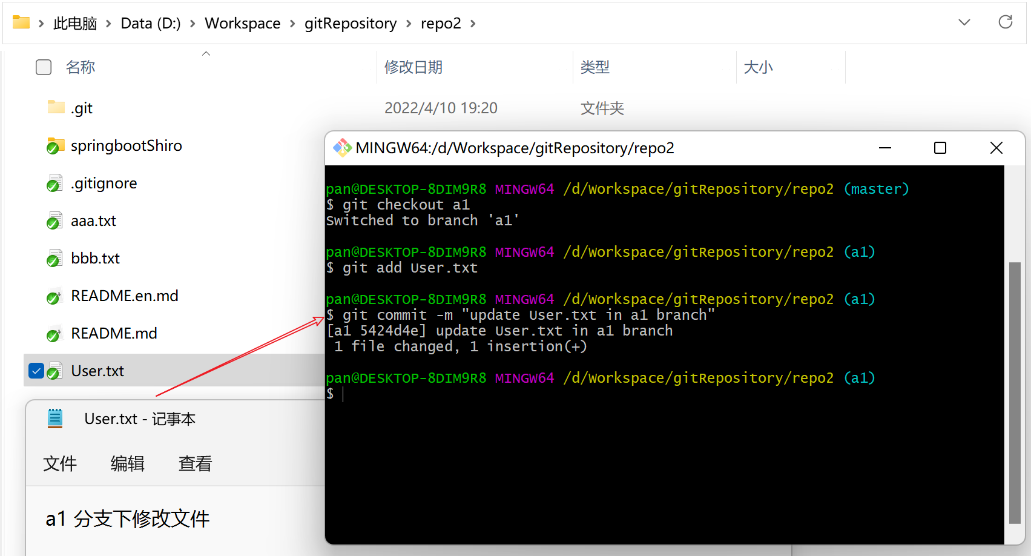The height and width of the screenshot is (556, 1031).
Task: Open the 文件 menu in Notepad
Action: coord(60,463)
